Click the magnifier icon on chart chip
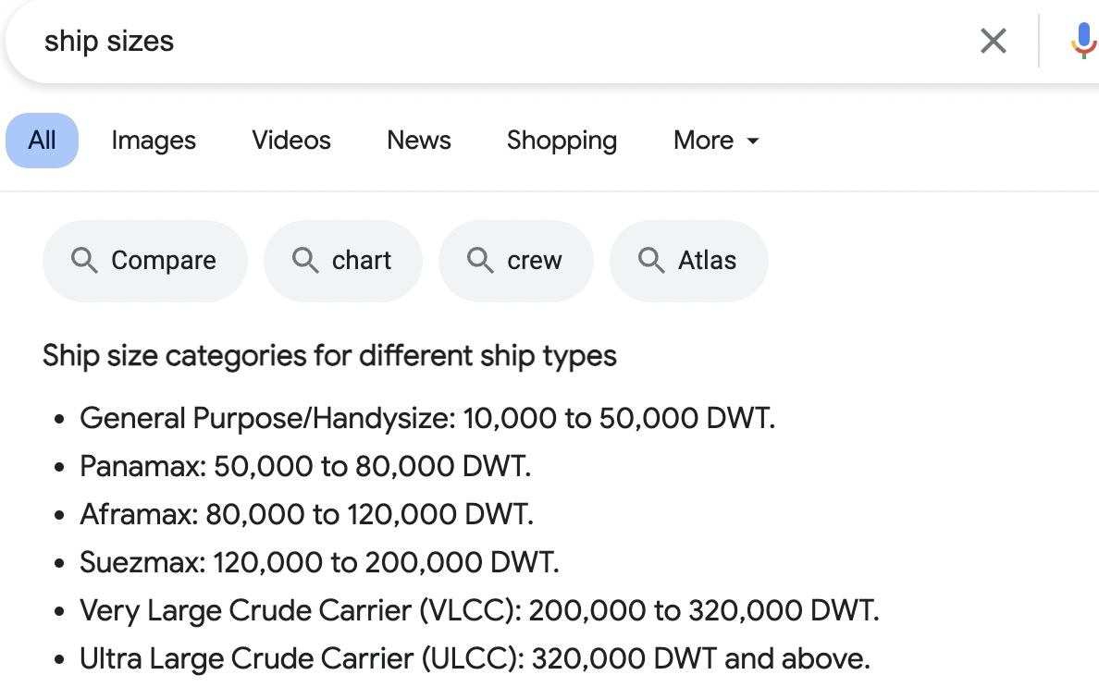 [x=305, y=261]
